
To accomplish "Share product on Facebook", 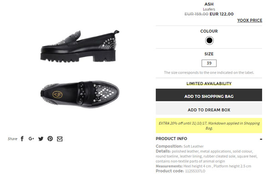I will (x=22, y=139).
